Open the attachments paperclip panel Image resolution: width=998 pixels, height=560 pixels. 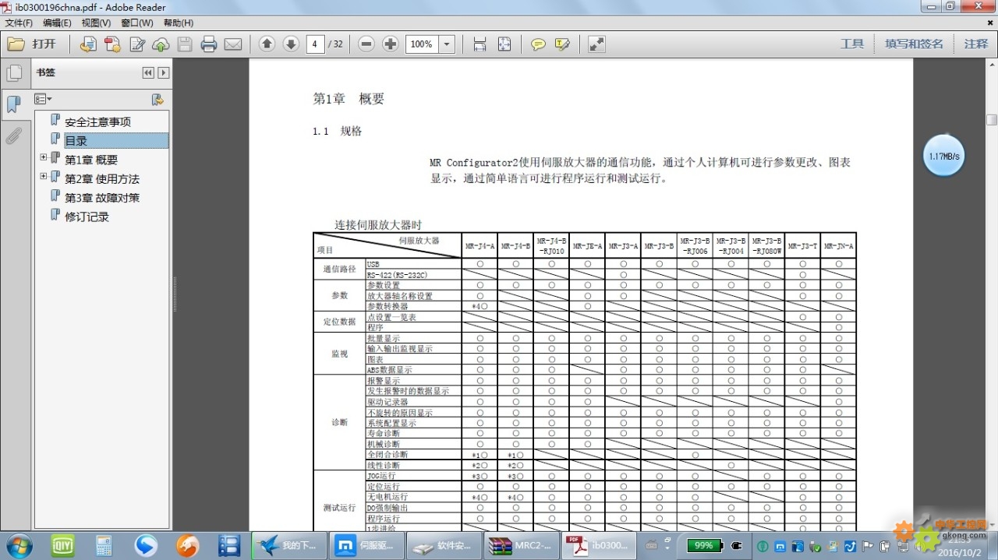pos(13,136)
